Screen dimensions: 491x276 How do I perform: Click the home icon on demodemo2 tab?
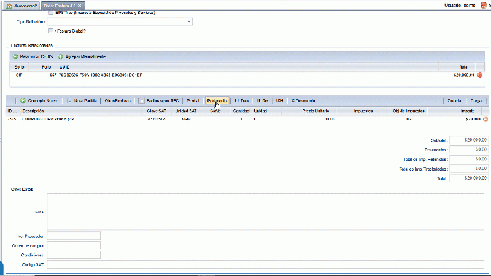[x=8, y=5]
